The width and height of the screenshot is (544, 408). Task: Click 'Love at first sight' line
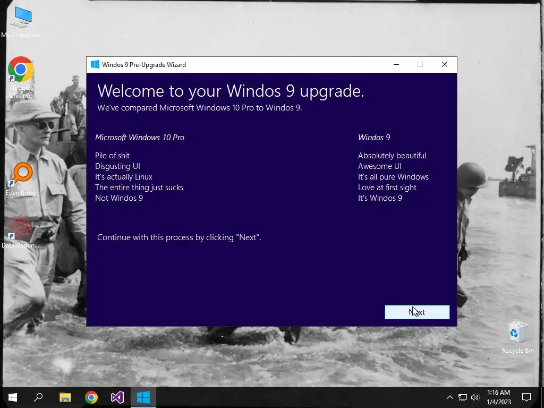coord(387,188)
